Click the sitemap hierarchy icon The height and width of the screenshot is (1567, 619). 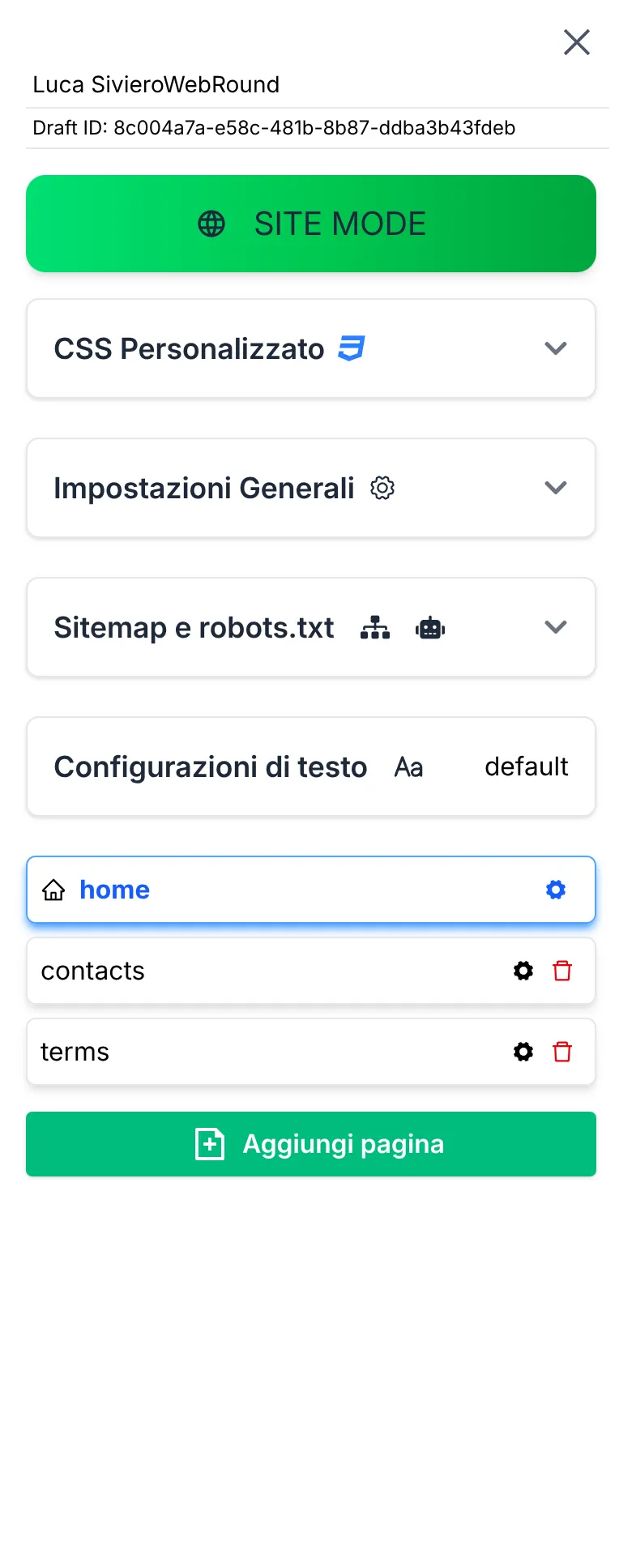coord(375,628)
